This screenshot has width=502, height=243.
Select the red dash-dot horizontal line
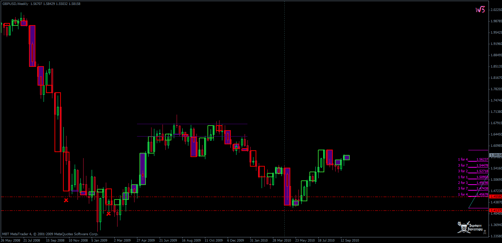pos(244,197)
